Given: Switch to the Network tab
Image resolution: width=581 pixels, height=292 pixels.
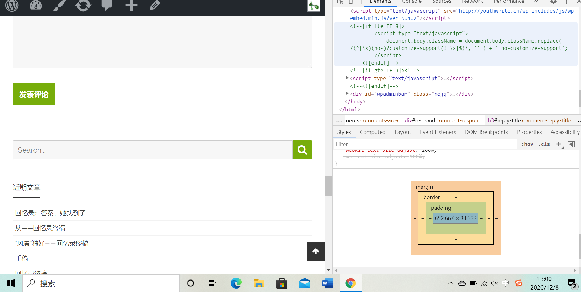Looking at the screenshot, I should [x=472, y=2].
